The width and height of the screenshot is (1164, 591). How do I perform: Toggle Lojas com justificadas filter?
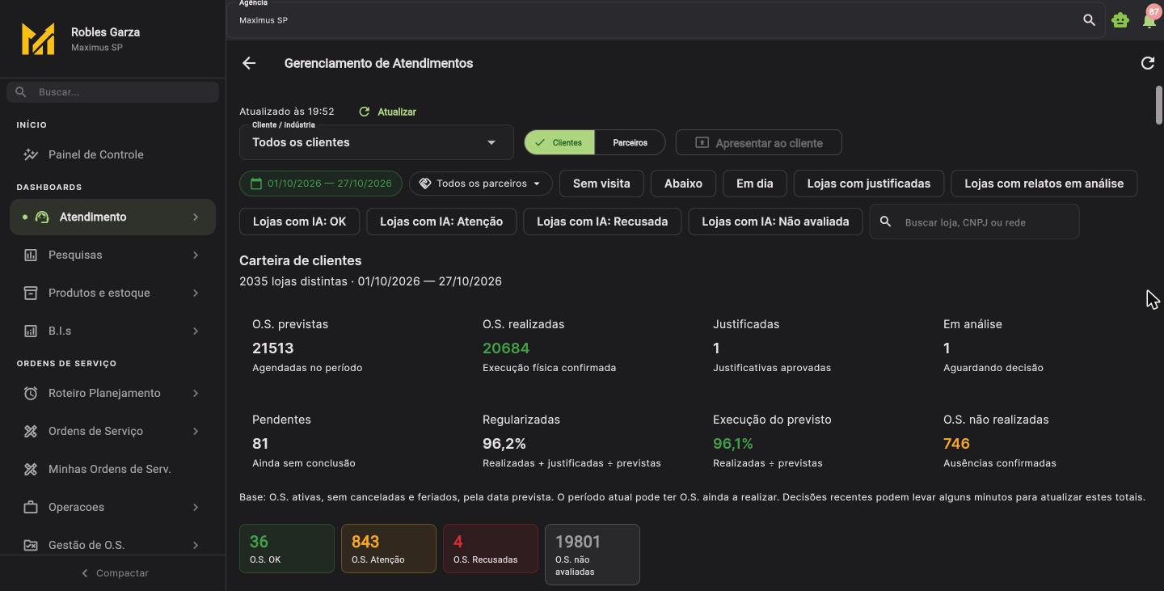[x=869, y=184]
